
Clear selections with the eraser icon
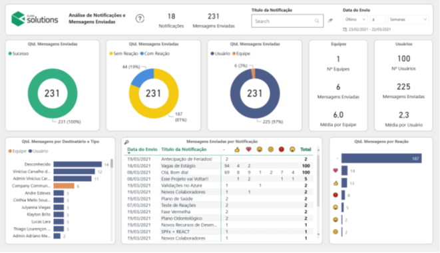click(331, 21)
